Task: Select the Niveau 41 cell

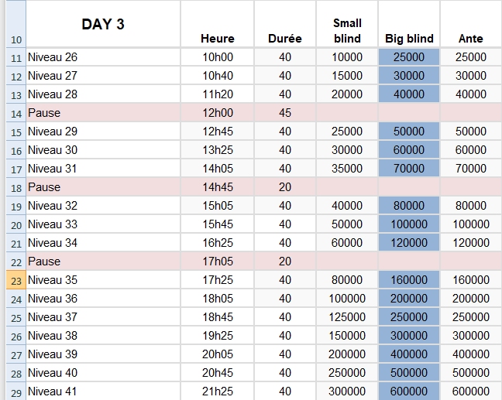Action: click(x=103, y=391)
